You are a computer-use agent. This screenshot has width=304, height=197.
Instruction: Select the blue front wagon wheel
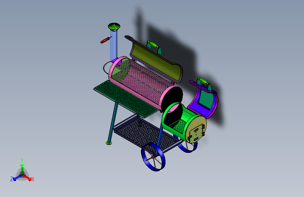(x=153, y=157)
